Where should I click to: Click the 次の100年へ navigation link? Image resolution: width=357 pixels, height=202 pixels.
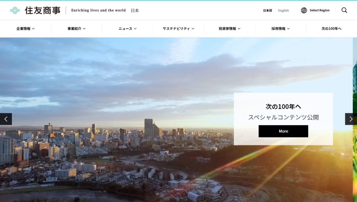coord(331,29)
